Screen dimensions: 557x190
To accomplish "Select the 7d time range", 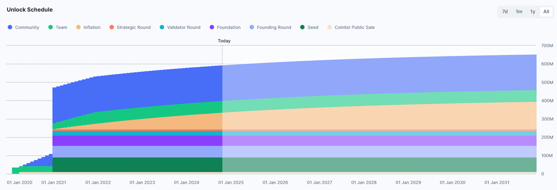I will coord(505,12).
